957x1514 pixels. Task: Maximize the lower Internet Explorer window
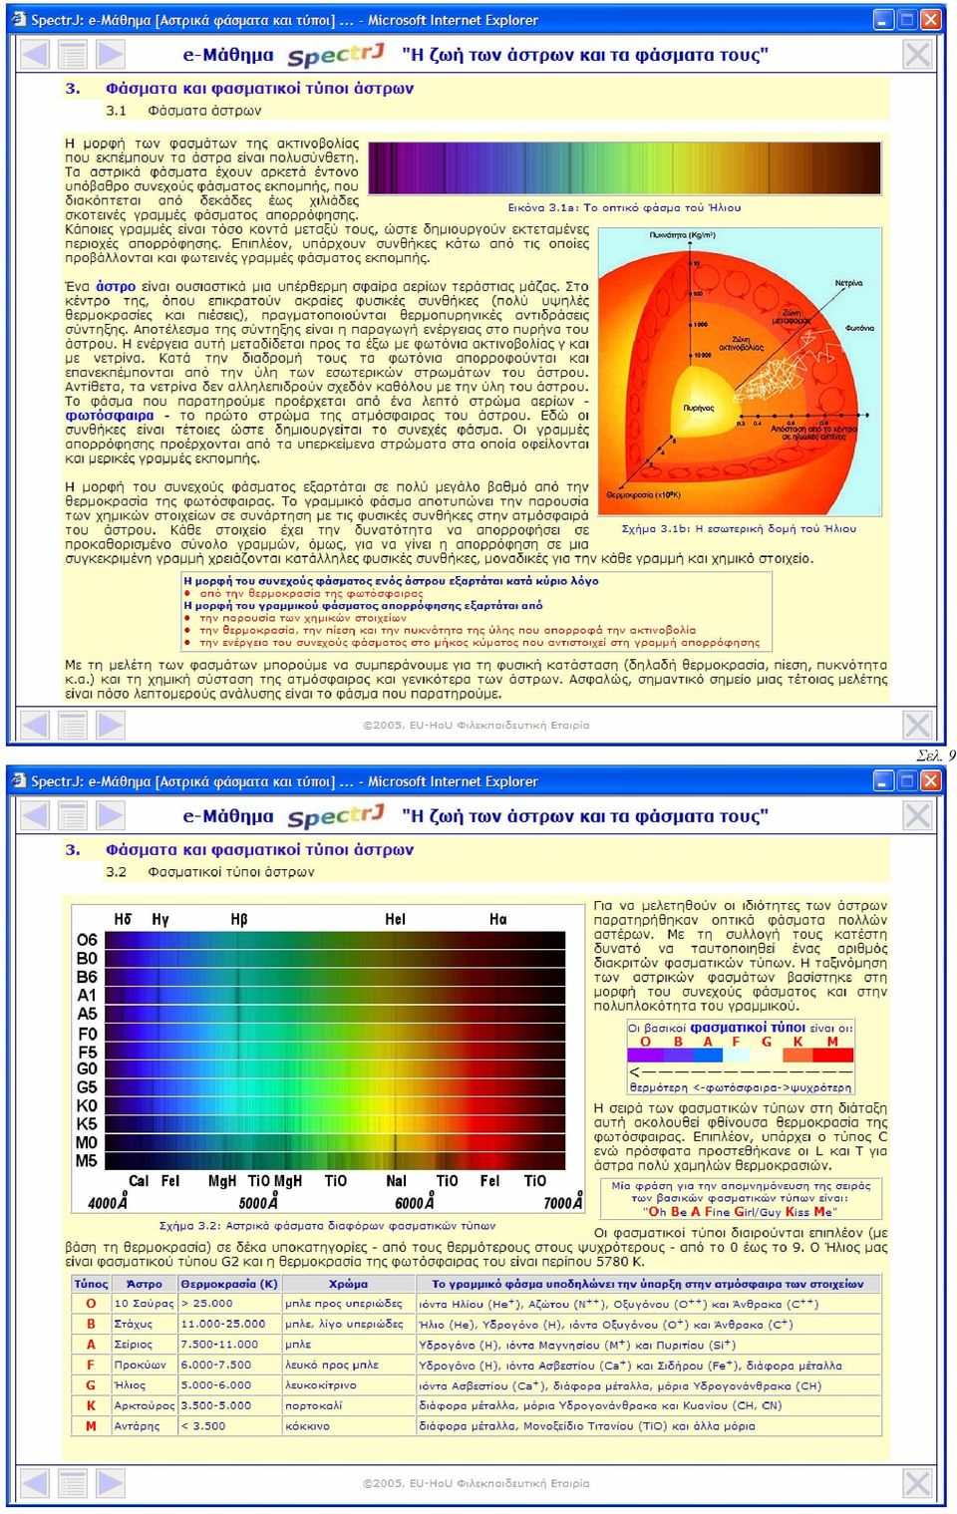tap(907, 780)
